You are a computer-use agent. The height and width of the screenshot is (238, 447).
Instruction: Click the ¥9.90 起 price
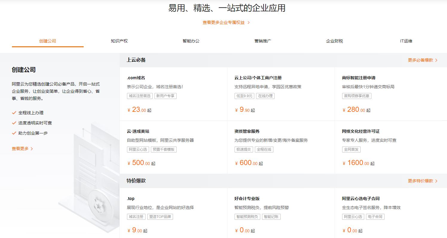point(245,110)
